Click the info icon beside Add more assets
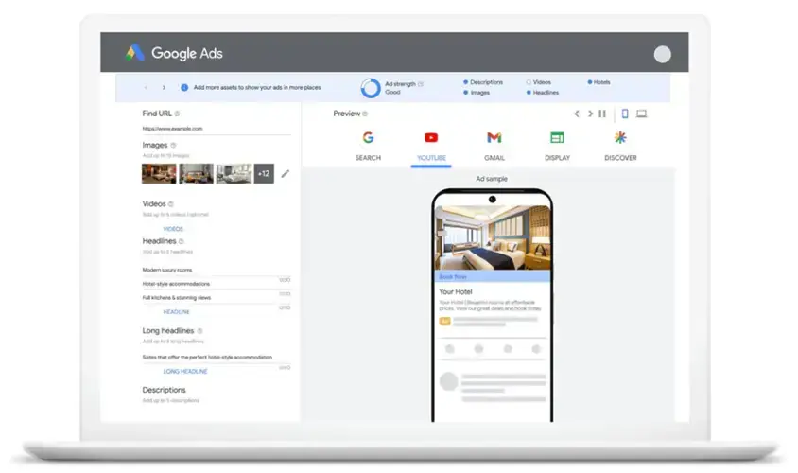The width and height of the screenshot is (798, 473). click(183, 88)
